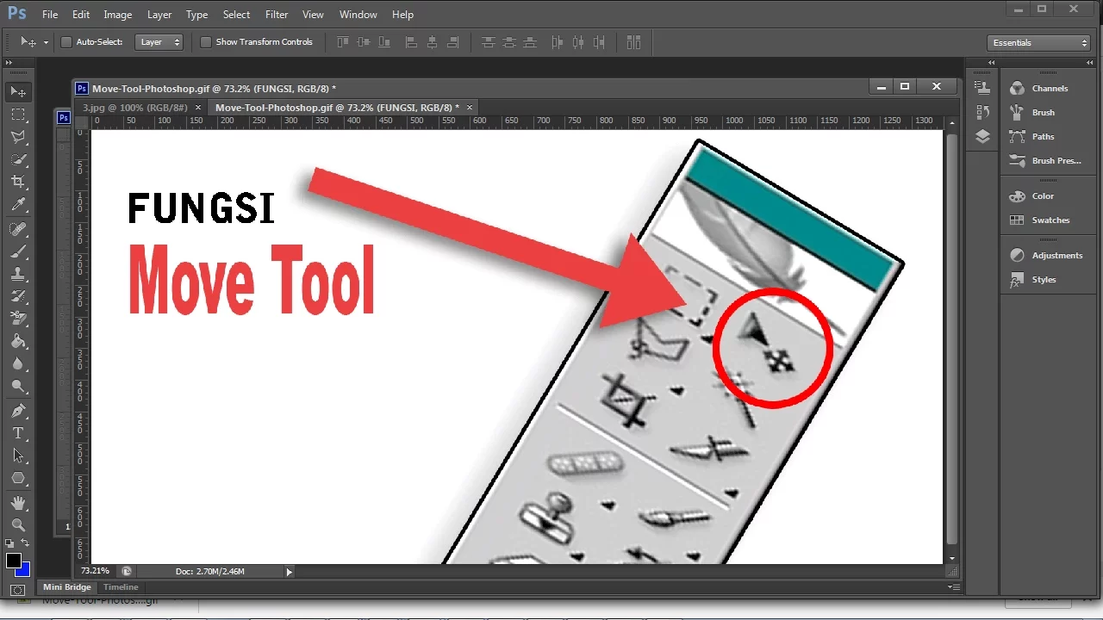Image resolution: width=1103 pixels, height=620 pixels.
Task: Open the Edit menu
Action: point(81,15)
